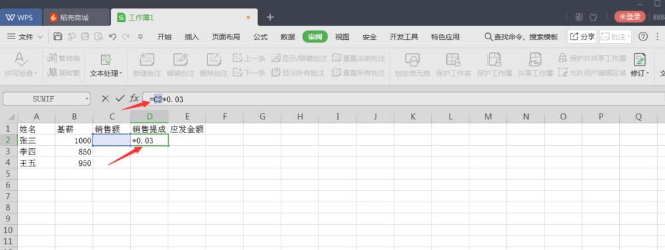The height and width of the screenshot is (250, 665).
Task: Switch to the 稻壳商城 tab
Action: click(x=76, y=17)
